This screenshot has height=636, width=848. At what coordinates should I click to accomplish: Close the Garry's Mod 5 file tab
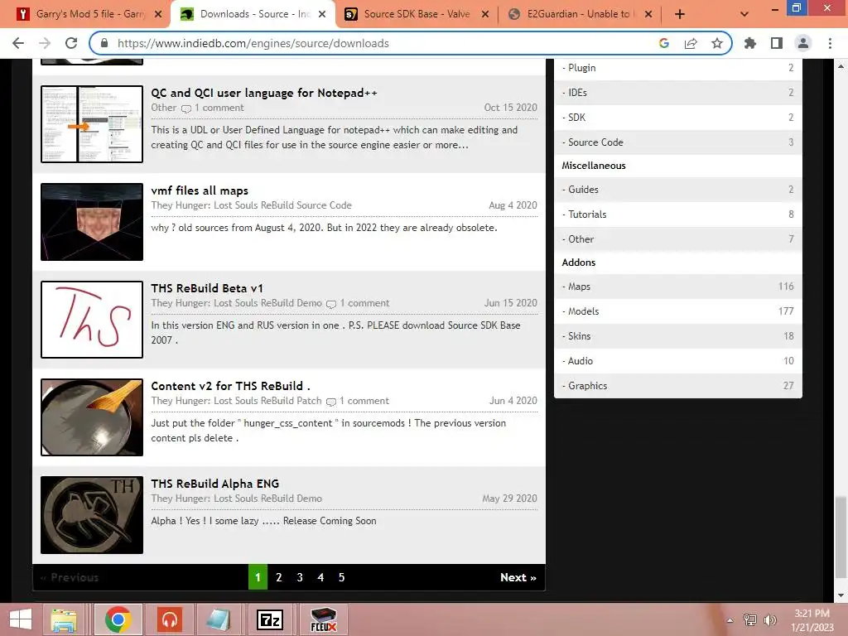click(x=158, y=14)
